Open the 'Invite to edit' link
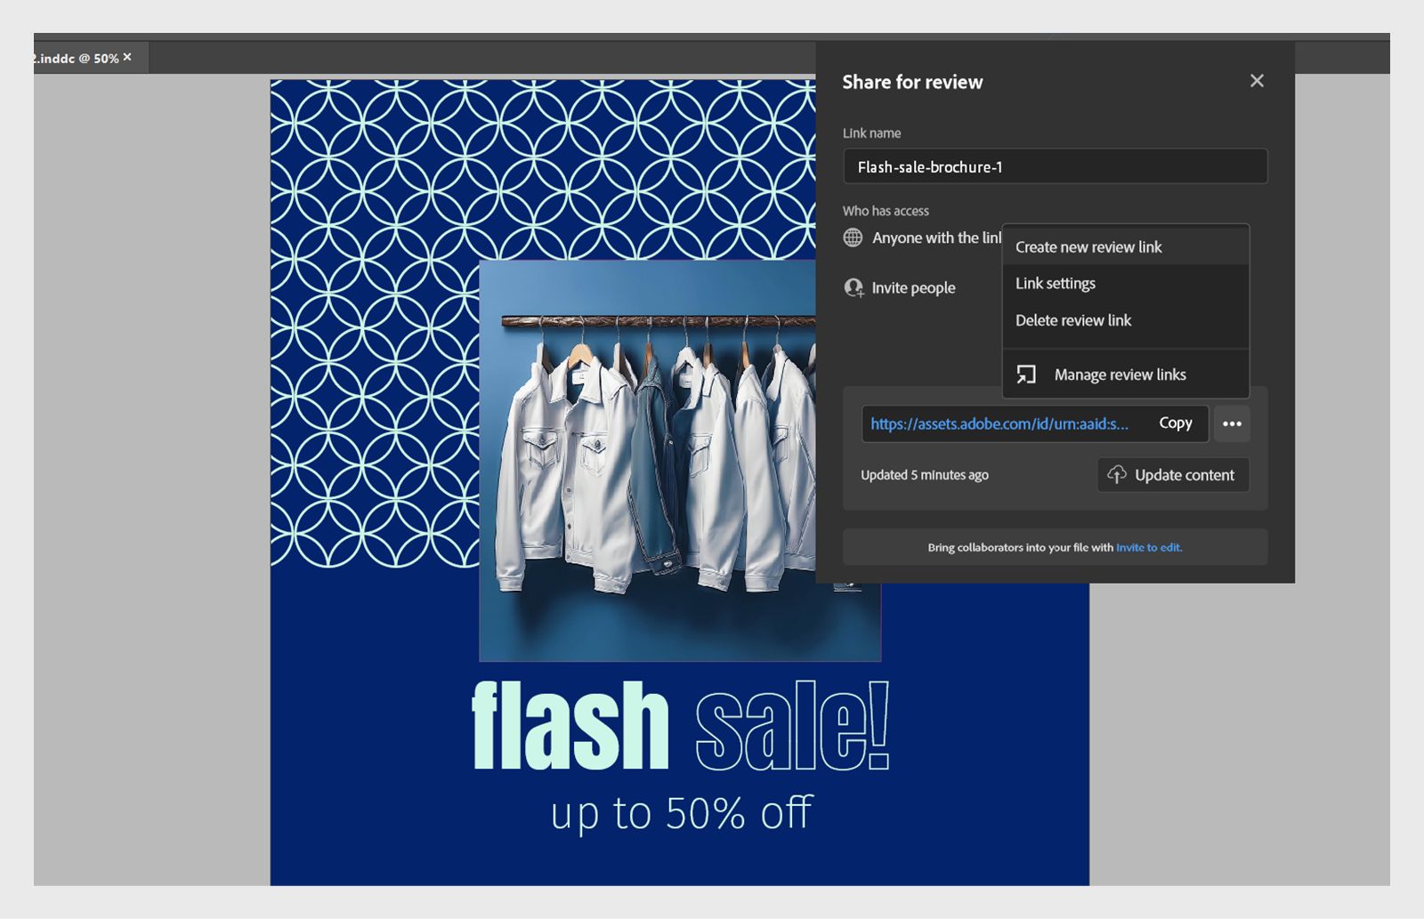This screenshot has width=1424, height=919. click(1149, 547)
